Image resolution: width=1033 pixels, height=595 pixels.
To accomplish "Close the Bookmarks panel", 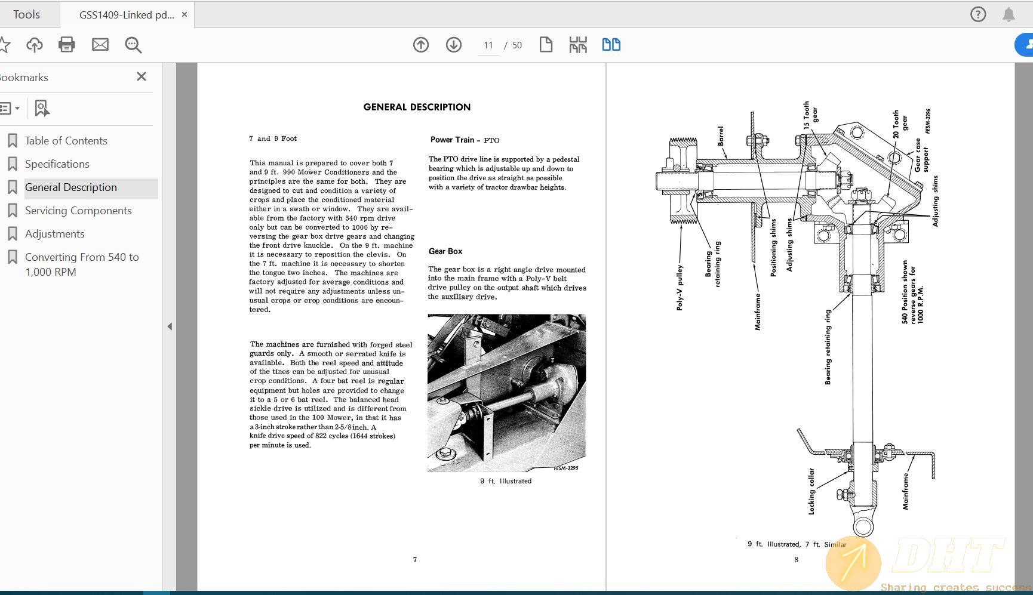I will tap(142, 76).
